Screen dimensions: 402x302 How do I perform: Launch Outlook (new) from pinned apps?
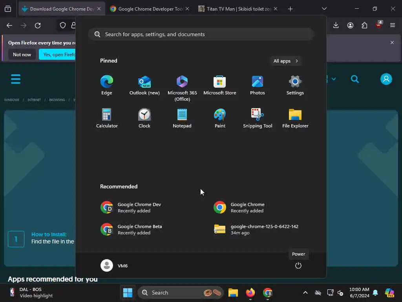pos(144,85)
